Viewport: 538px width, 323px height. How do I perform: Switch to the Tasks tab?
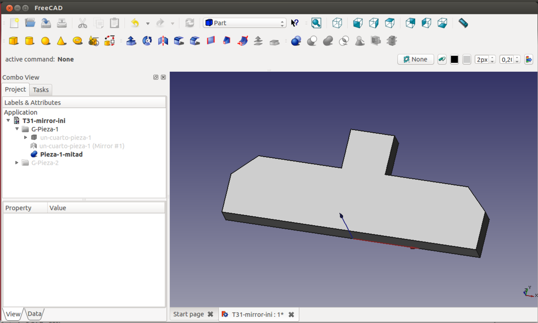(41, 90)
